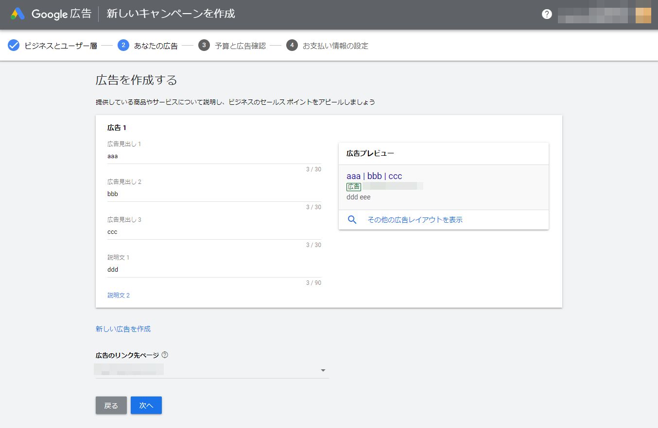Show その他の広告レイアウトを表示 link

[x=415, y=220]
